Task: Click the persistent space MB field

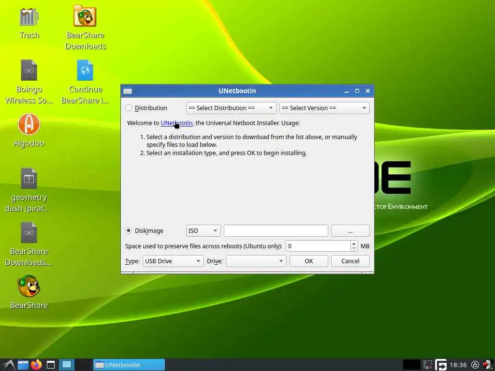Action: [318, 246]
